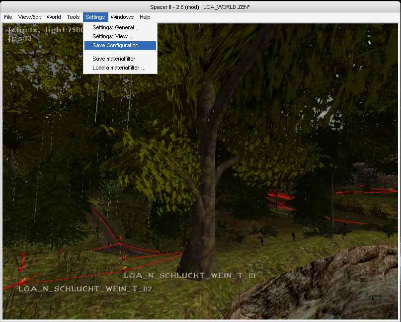Click 'Save materialfilter' in the Settings menu
This screenshot has height=322, width=401.
tap(114, 59)
